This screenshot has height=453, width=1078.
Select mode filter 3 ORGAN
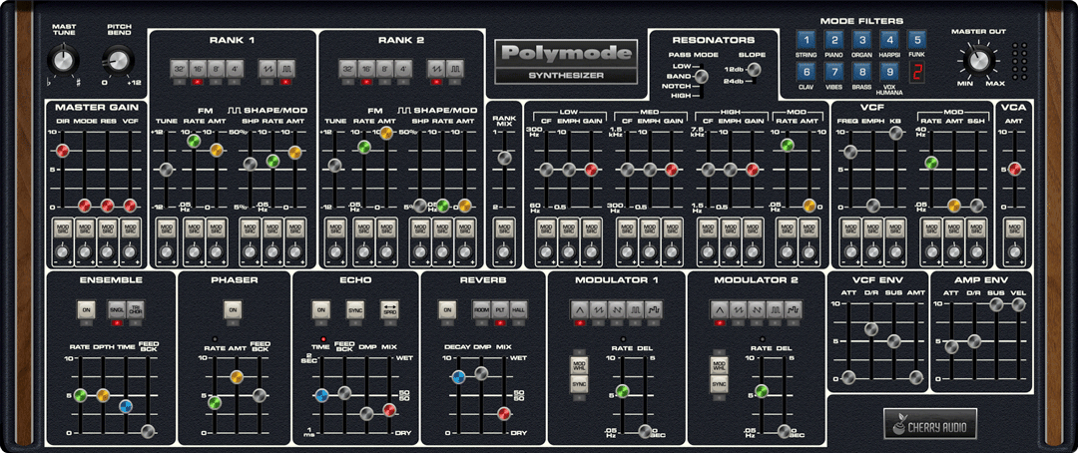860,39
